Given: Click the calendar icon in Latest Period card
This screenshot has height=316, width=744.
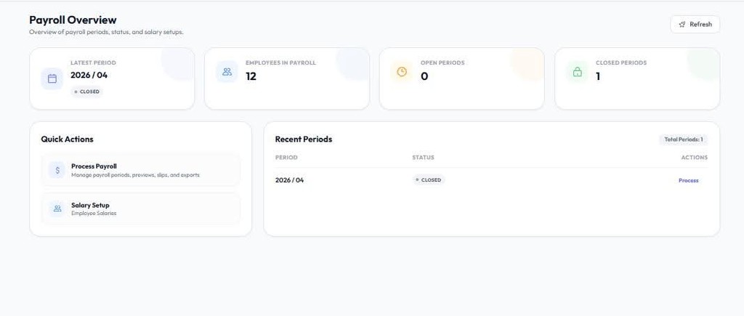Looking at the screenshot, I should click(x=52, y=78).
